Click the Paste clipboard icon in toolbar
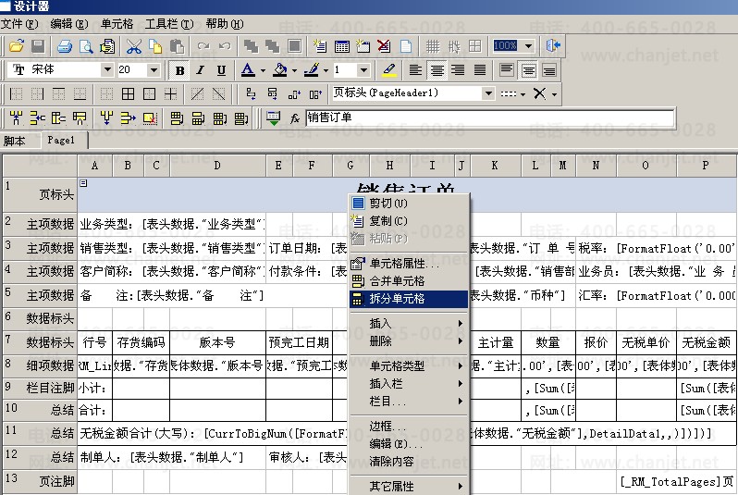Viewport: 738px width, 495px height. click(177, 45)
